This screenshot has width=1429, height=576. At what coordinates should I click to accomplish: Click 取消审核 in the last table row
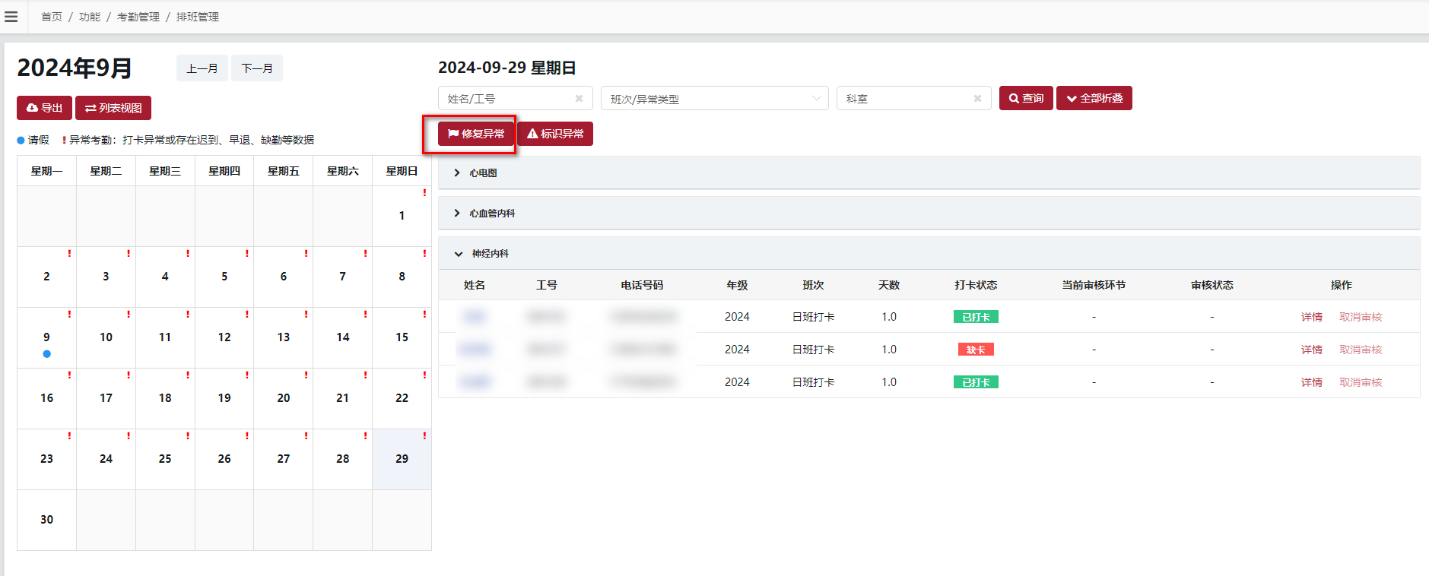(x=1361, y=382)
